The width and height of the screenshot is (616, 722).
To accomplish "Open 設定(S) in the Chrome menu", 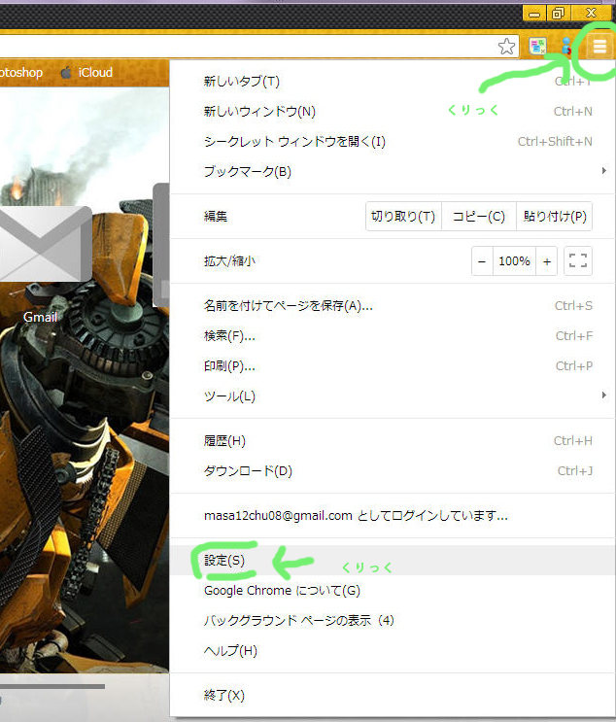I will 224,561.
